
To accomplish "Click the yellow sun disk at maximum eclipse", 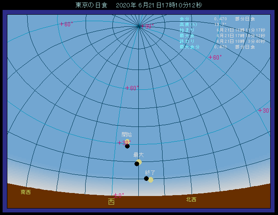I will (x=139, y=162).
